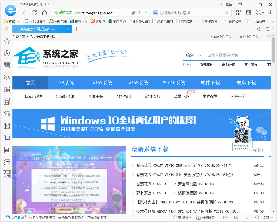
Task: Click the rocket acceleration icon in address bar
Action: [x=133, y=13]
